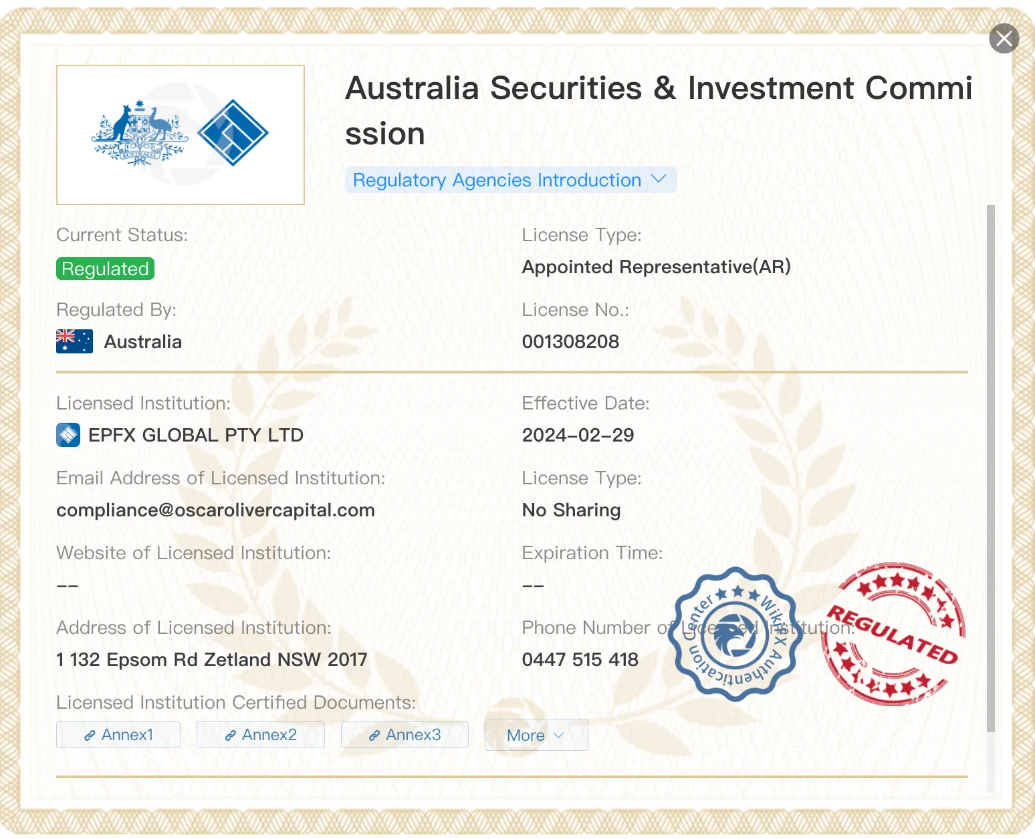Click the ASIC regulator logo thumbnail
The height and width of the screenshot is (839, 1035).
coord(181,135)
